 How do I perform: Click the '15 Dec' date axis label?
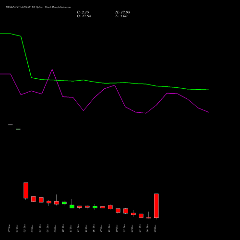pos(86,228)
